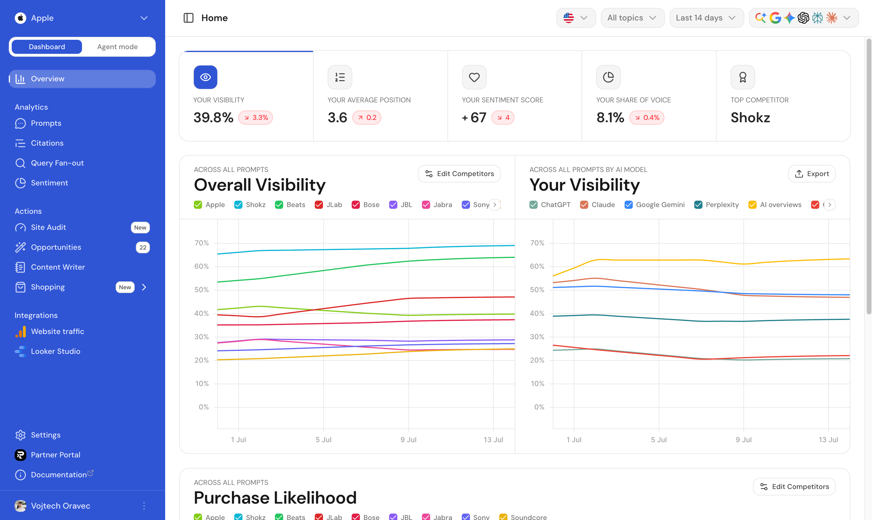
Task: Click the numbered list icon on Average Position card
Action: point(340,77)
